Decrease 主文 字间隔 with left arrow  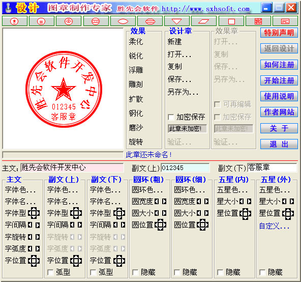tap(30, 225)
